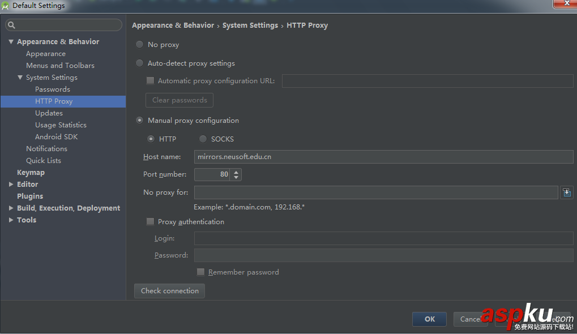Collapse the System Settings tree node
577x334 pixels.
tap(20, 78)
